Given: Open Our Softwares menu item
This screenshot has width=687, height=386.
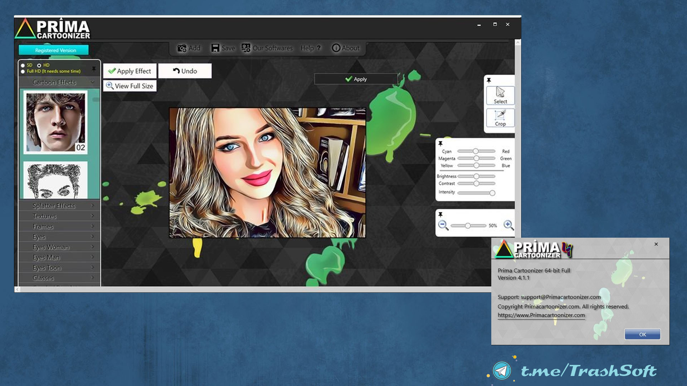Looking at the screenshot, I should click(x=267, y=48).
